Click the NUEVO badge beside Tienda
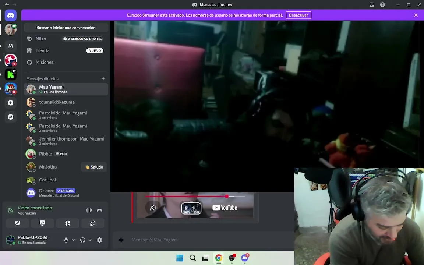This screenshot has height=265, width=424. coord(95,50)
